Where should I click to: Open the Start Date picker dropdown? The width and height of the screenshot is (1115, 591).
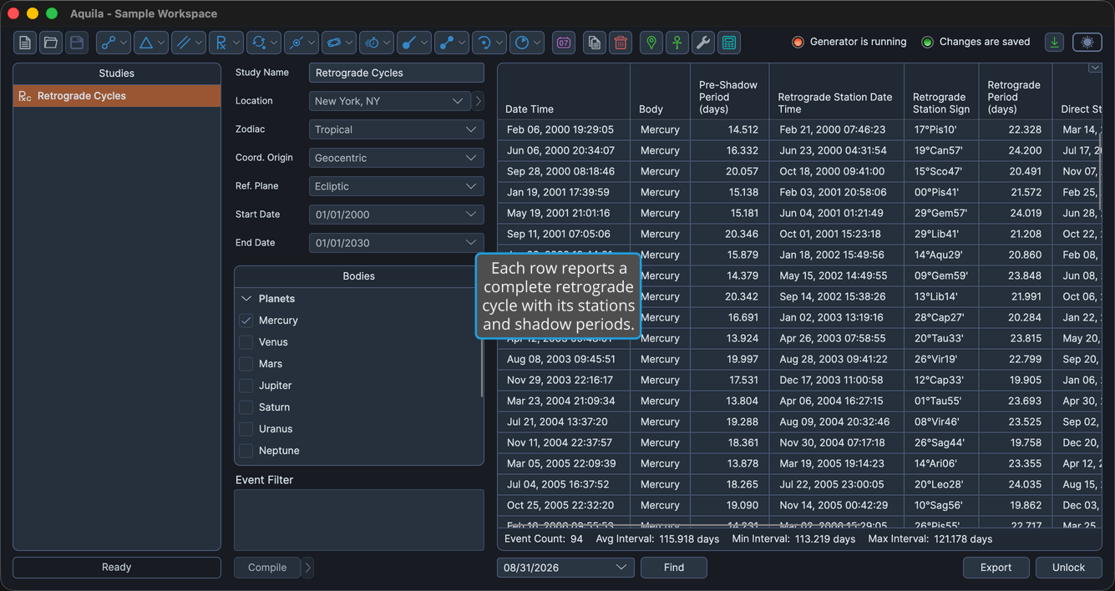click(x=397, y=215)
